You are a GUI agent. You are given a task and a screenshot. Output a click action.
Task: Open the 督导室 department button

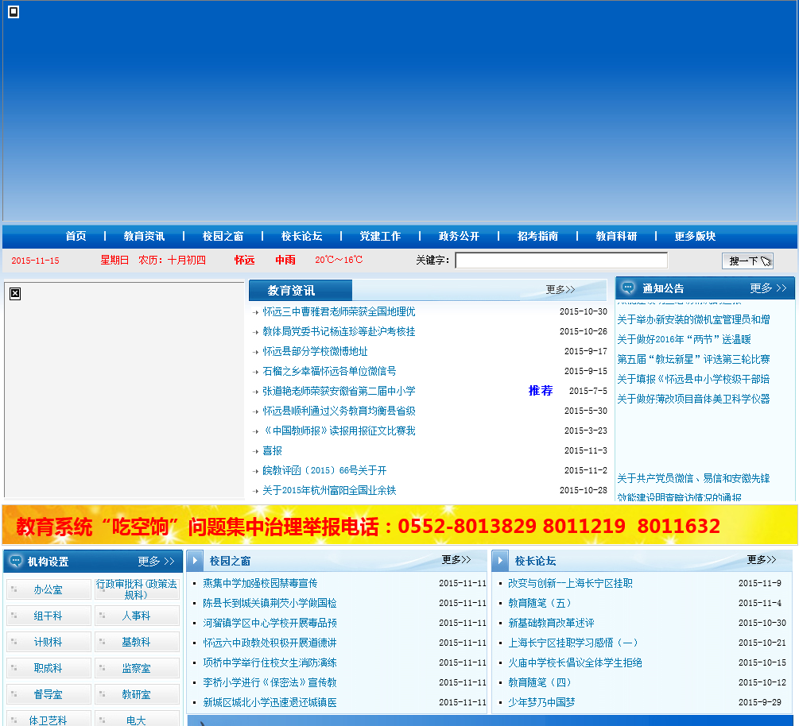[x=49, y=694]
